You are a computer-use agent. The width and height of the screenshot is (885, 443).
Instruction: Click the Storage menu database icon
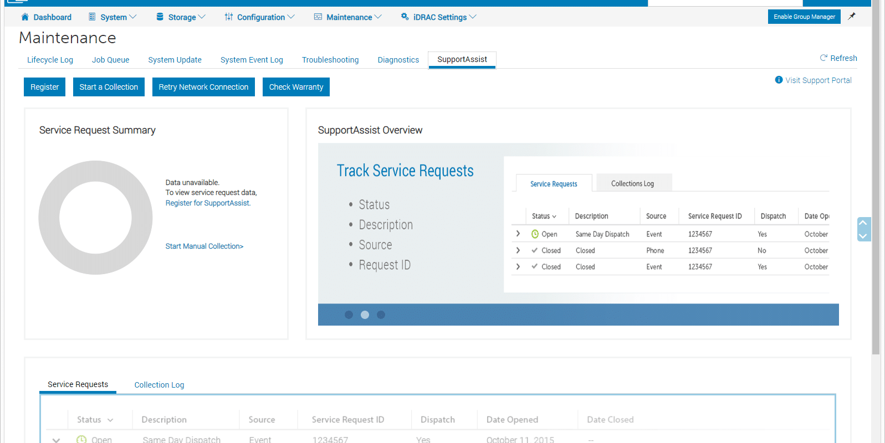coord(160,17)
